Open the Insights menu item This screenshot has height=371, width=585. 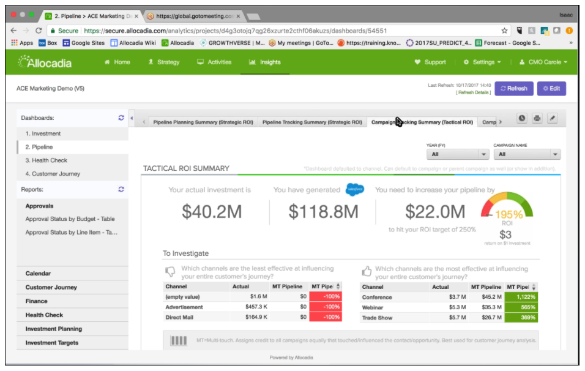coord(265,62)
